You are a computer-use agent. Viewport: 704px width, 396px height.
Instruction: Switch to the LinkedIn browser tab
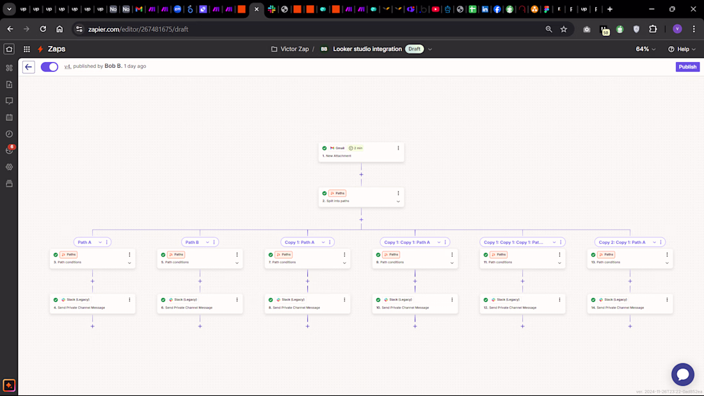click(x=485, y=9)
